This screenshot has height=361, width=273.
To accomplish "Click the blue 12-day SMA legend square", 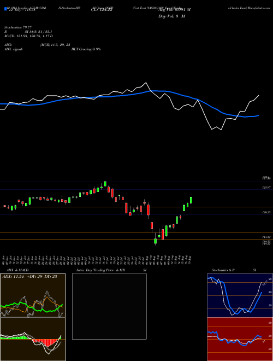I will click(x=6, y=9).
